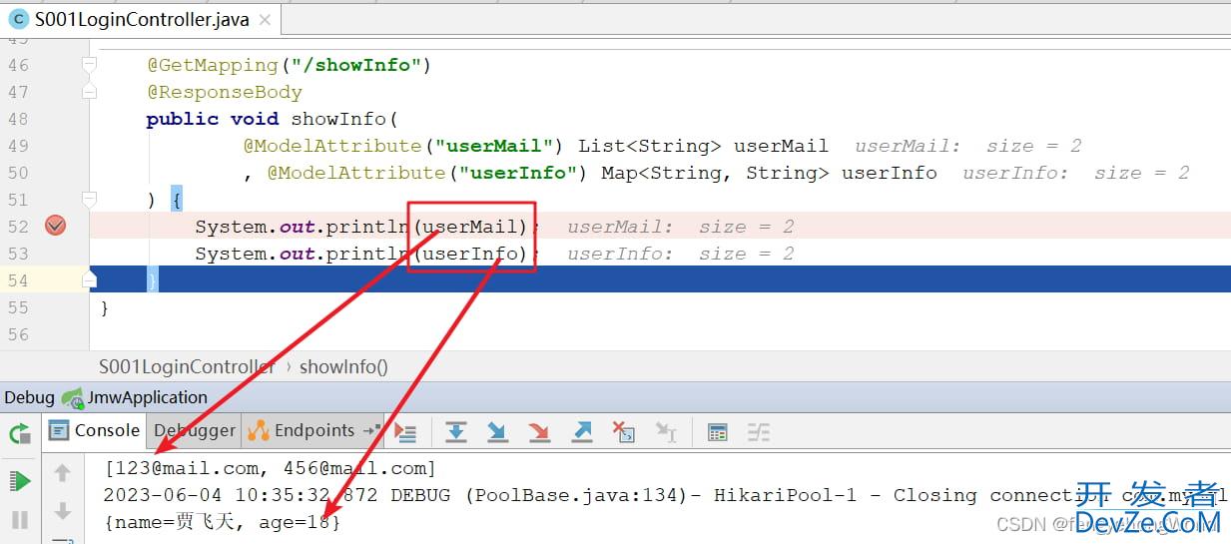Image resolution: width=1231 pixels, height=544 pixels.
Task: Collapse the fold marker at line 46
Action: pos(89,65)
